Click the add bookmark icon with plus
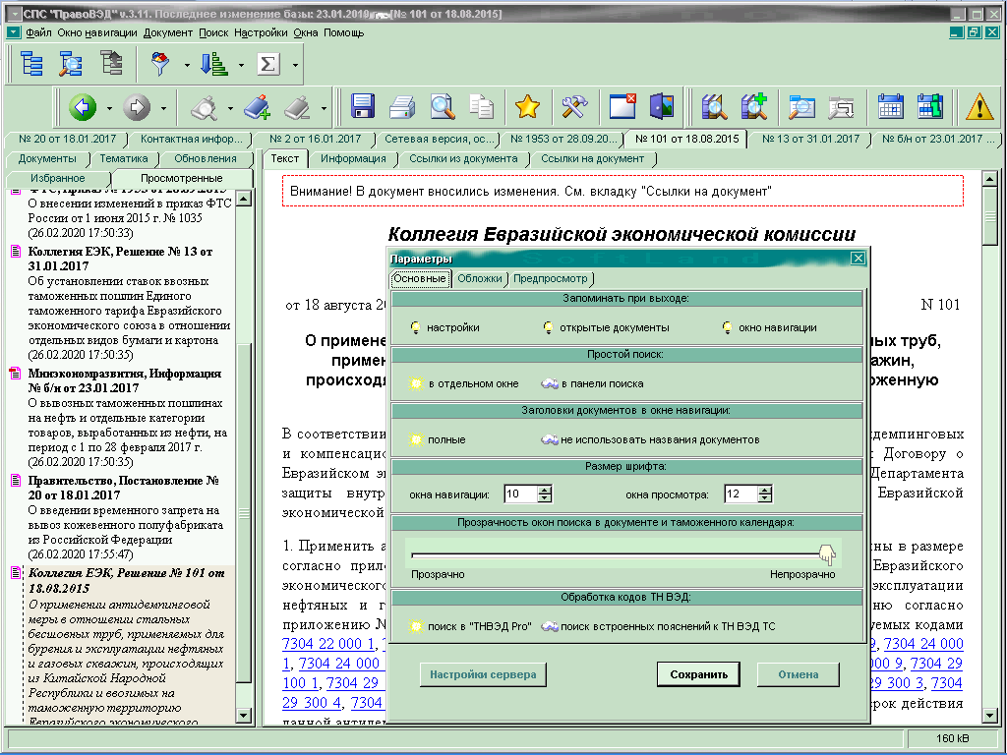The height and width of the screenshot is (755, 1007). point(258,106)
